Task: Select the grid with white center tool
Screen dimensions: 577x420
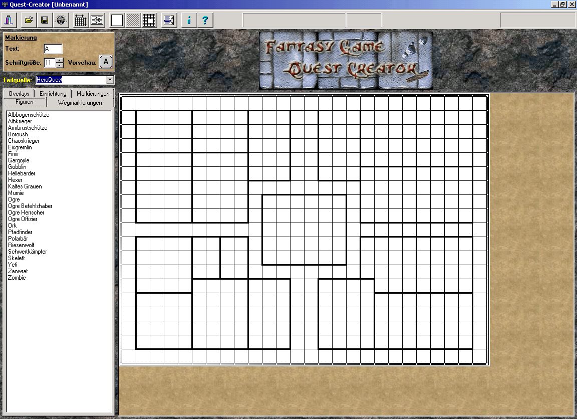Action: point(149,20)
